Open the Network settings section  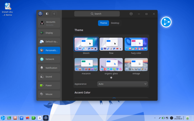(49, 59)
